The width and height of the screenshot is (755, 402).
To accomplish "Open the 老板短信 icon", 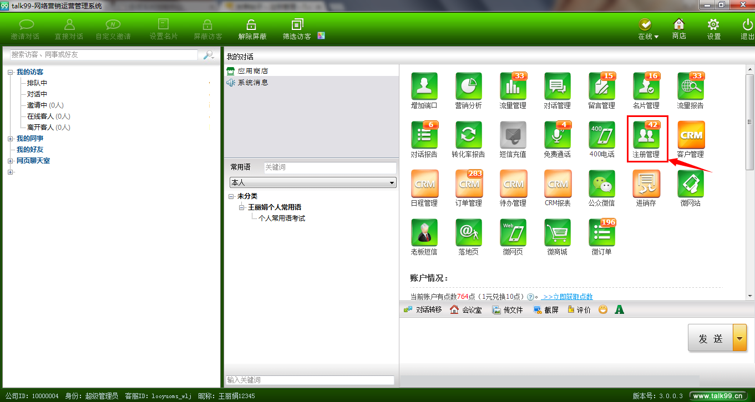I will click(424, 233).
